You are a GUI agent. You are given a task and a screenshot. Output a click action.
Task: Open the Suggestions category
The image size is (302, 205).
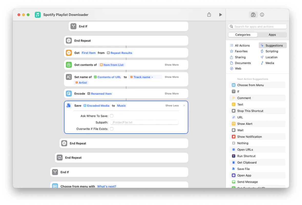273,45
